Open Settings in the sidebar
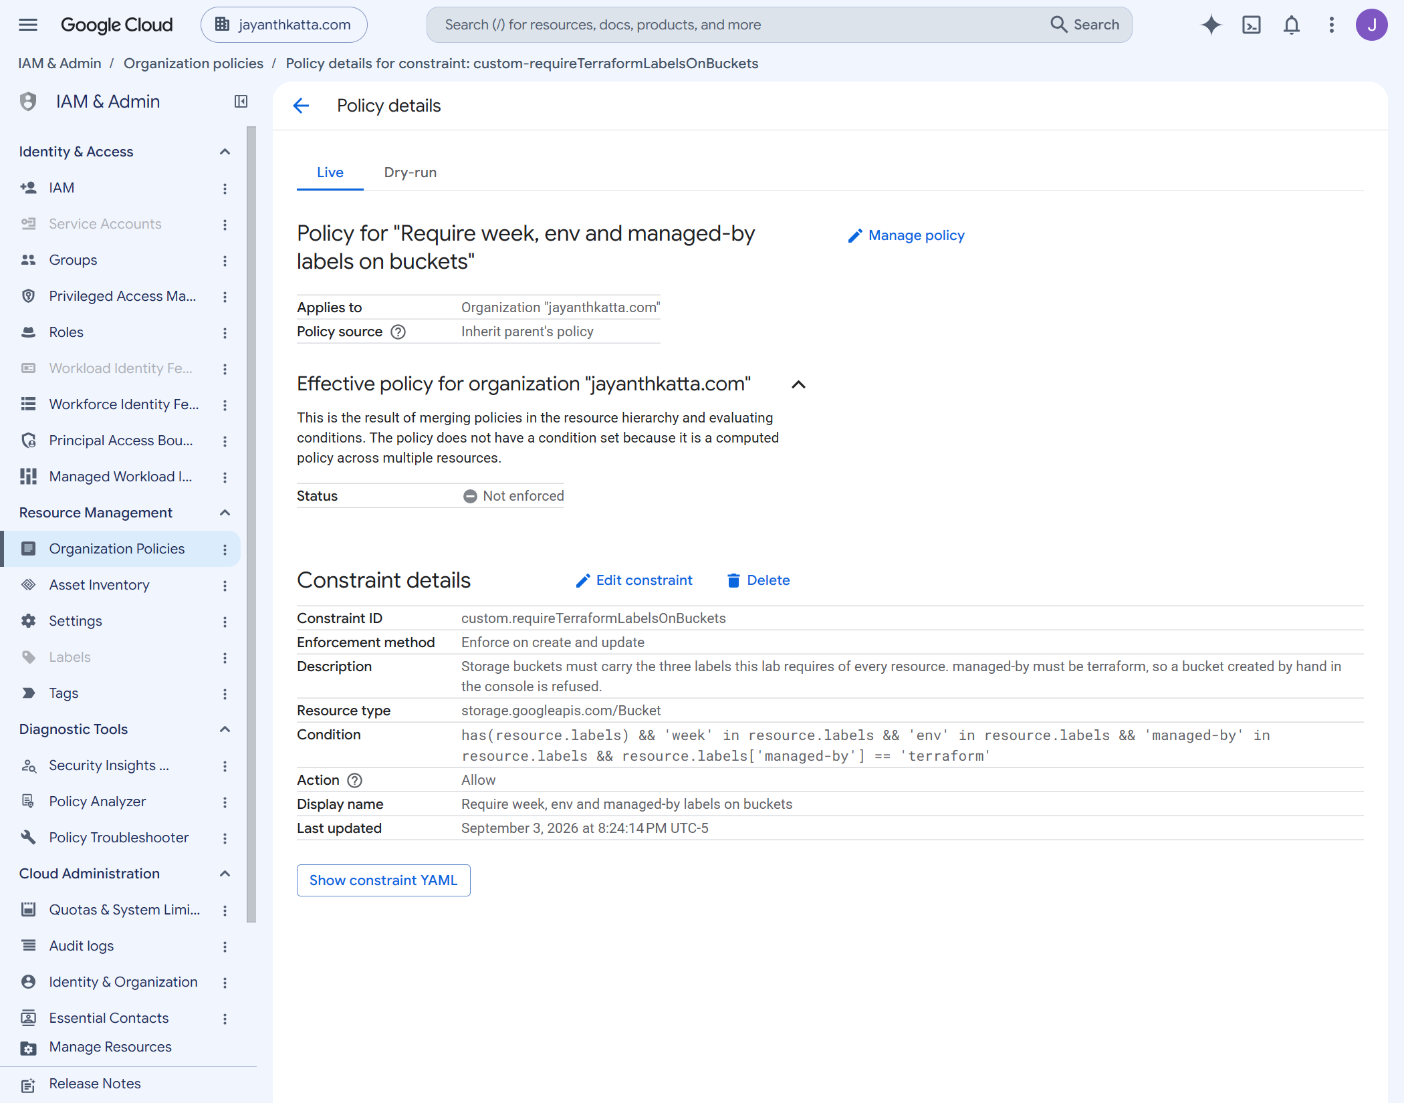Screen dimensions: 1404x1103 76,621
